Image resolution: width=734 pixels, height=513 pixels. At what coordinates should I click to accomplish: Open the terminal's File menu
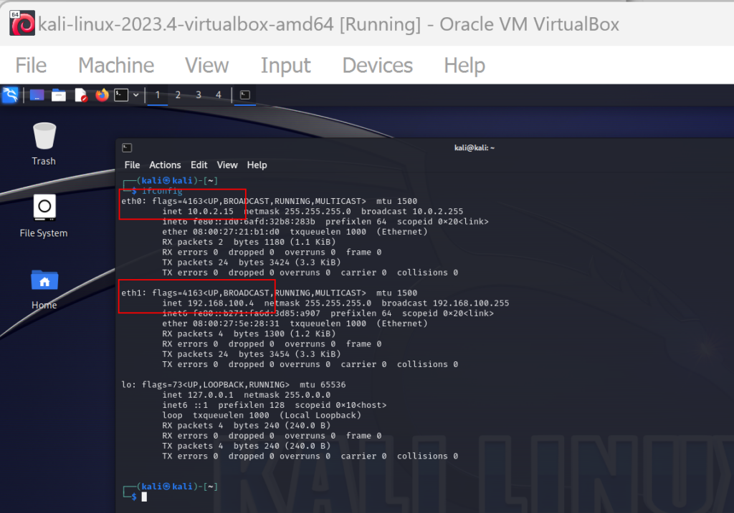pyautogui.click(x=132, y=165)
